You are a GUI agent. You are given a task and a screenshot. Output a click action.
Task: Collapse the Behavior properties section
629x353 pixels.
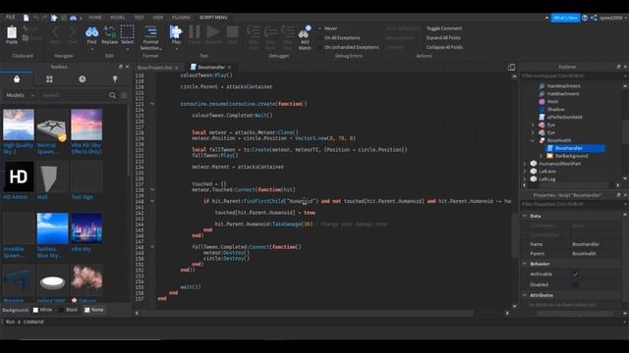click(x=525, y=264)
